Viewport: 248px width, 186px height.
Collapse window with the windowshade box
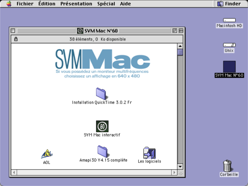click(181, 31)
